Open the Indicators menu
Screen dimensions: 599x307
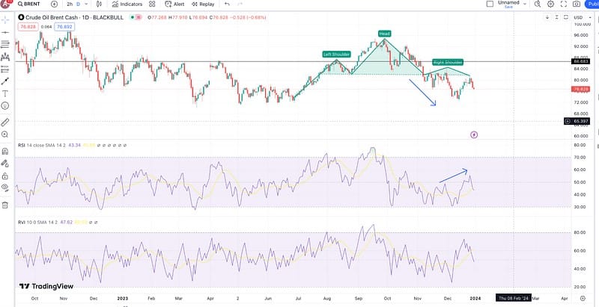click(126, 4)
